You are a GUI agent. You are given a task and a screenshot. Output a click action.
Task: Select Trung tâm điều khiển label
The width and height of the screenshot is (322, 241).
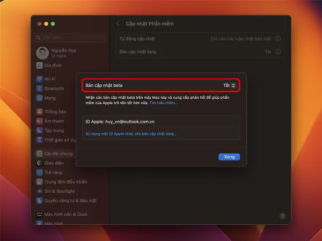(x=65, y=182)
